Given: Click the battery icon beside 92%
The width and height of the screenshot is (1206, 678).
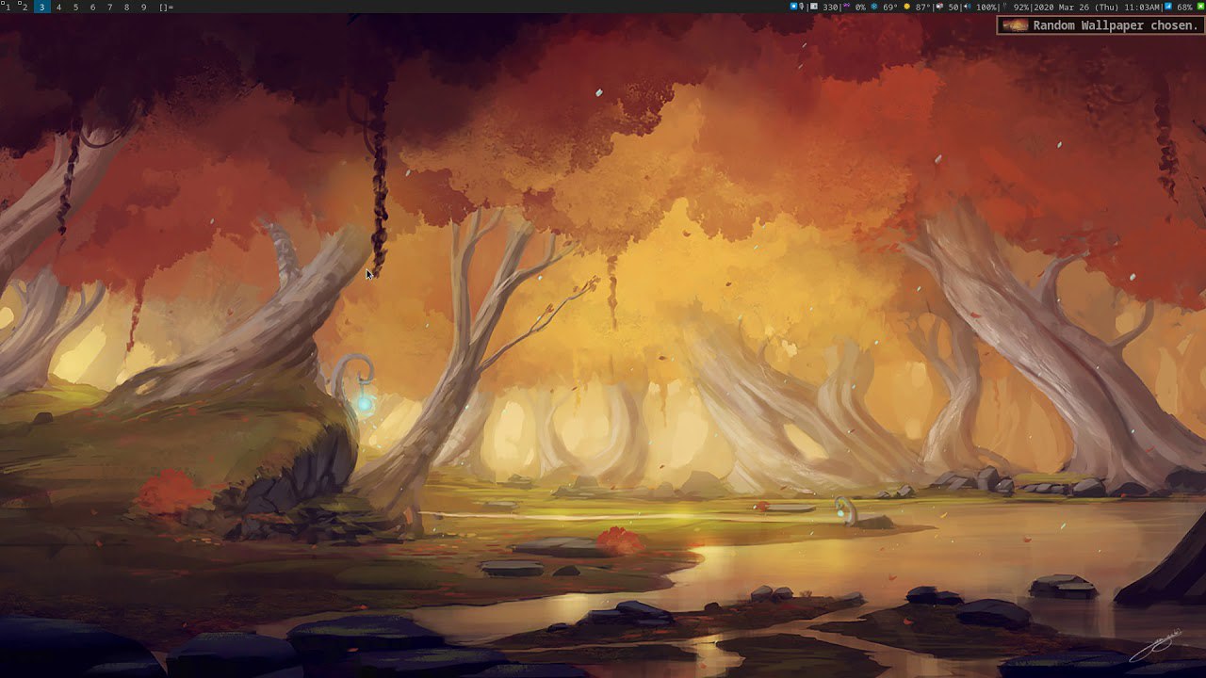Looking at the screenshot, I should [1004, 7].
